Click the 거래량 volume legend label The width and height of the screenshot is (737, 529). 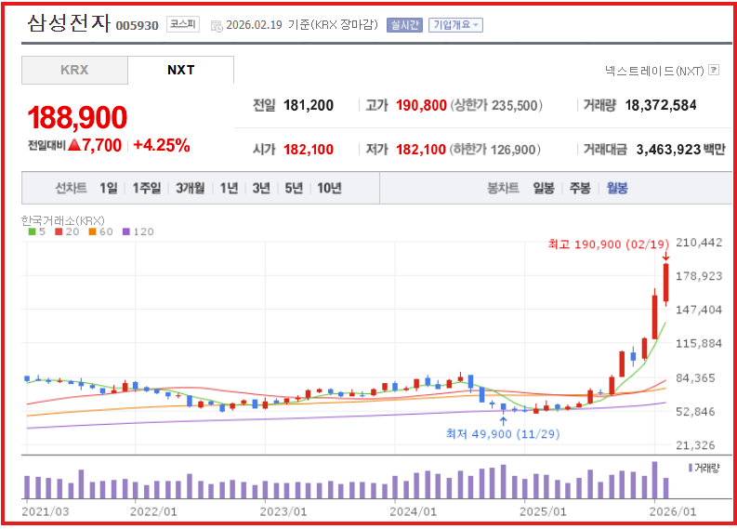coord(706,468)
